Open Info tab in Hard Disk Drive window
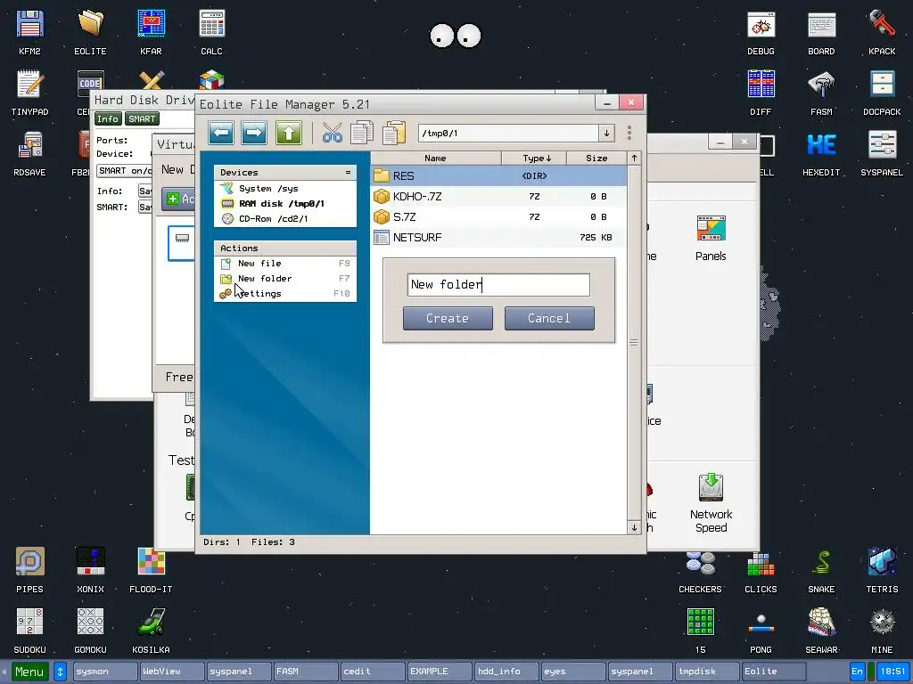 tap(108, 118)
